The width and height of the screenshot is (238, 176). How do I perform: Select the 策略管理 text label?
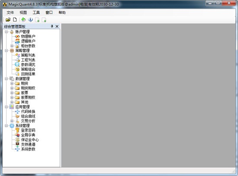tap(23, 50)
